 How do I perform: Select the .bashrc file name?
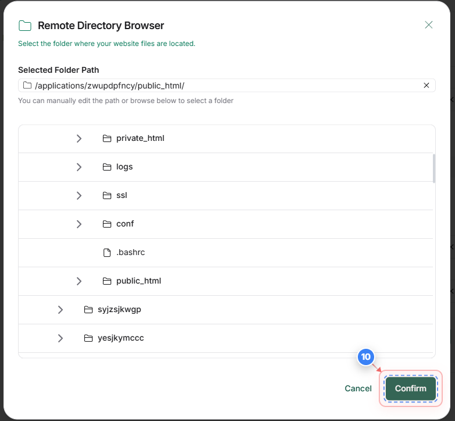coord(130,252)
